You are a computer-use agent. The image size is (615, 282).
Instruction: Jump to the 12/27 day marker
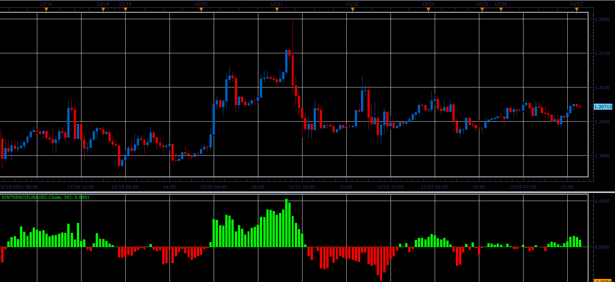pyautogui.click(x=577, y=10)
